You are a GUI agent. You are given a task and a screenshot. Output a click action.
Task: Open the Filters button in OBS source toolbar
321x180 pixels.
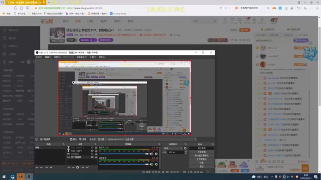click(83, 139)
